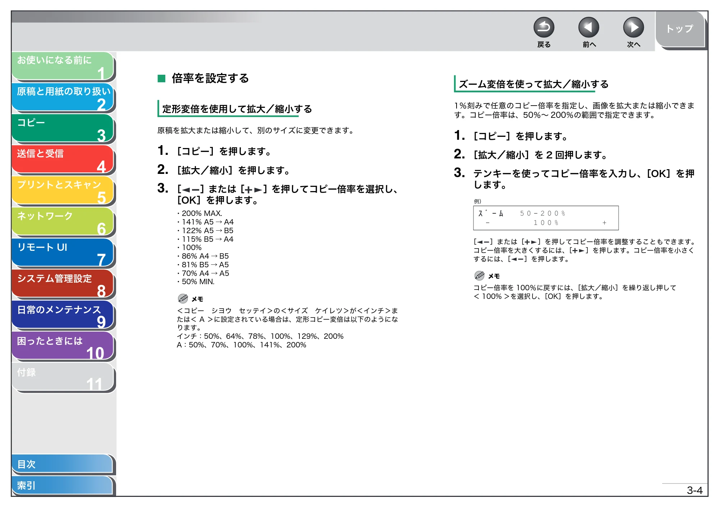This screenshot has height=508, width=719.
Task: Click the 戻る (back) round icon
Action: coord(544,27)
